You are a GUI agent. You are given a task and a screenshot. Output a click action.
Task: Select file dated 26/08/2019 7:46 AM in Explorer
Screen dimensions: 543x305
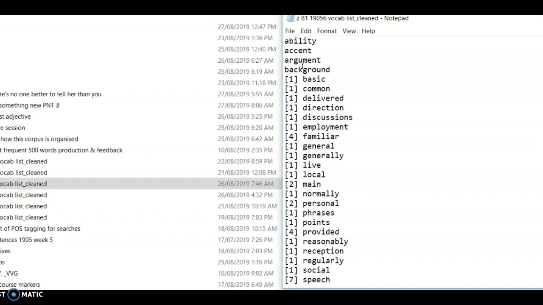140,184
